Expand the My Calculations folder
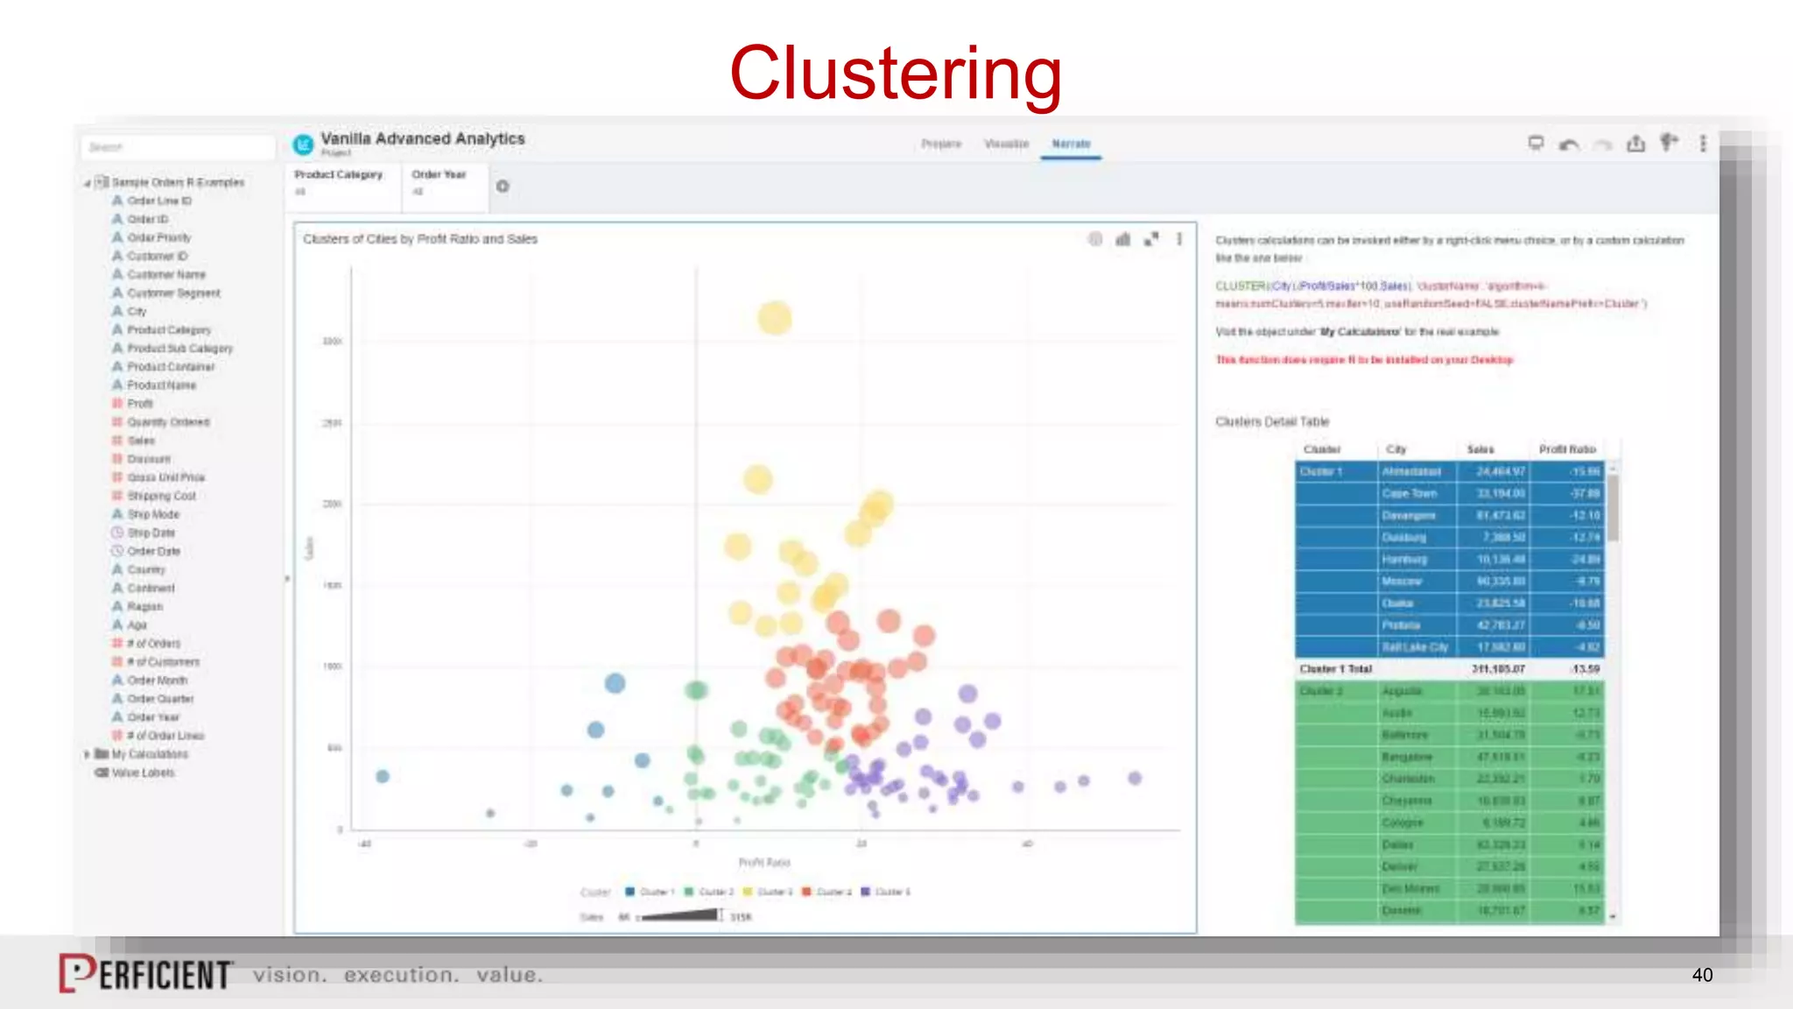This screenshot has width=1793, height=1009. click(87, 753)
